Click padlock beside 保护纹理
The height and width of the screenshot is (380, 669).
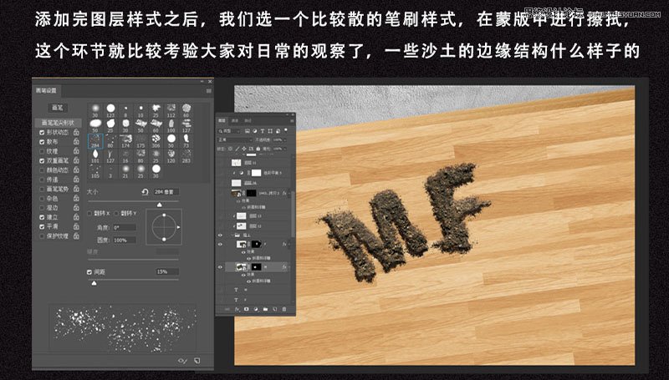pos(76,236)
